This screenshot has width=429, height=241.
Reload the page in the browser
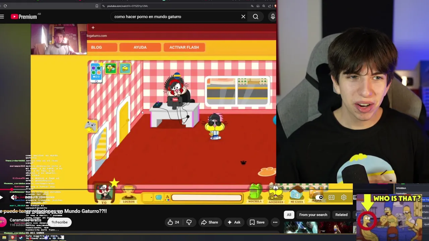(x=5, y=6)
